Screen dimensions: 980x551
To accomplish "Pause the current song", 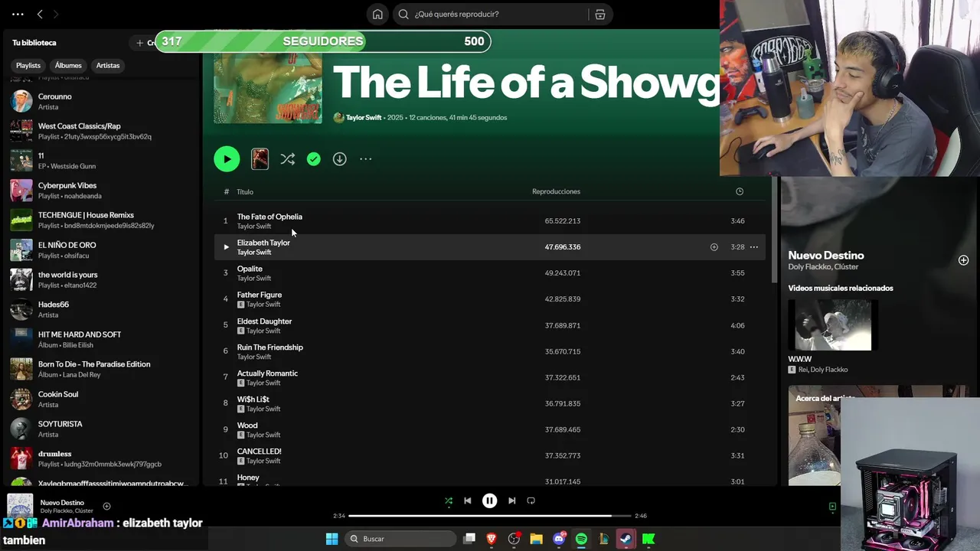I will (489, 501).
